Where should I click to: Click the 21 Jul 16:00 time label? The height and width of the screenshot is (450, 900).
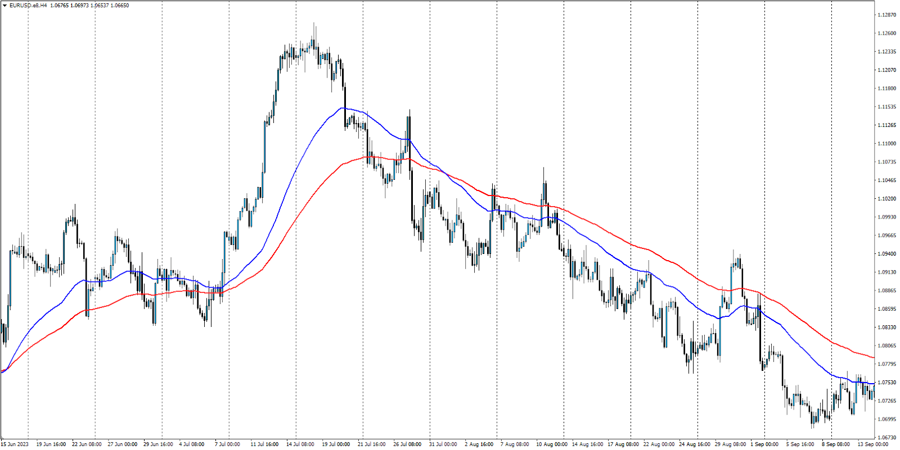pos(372,444)
